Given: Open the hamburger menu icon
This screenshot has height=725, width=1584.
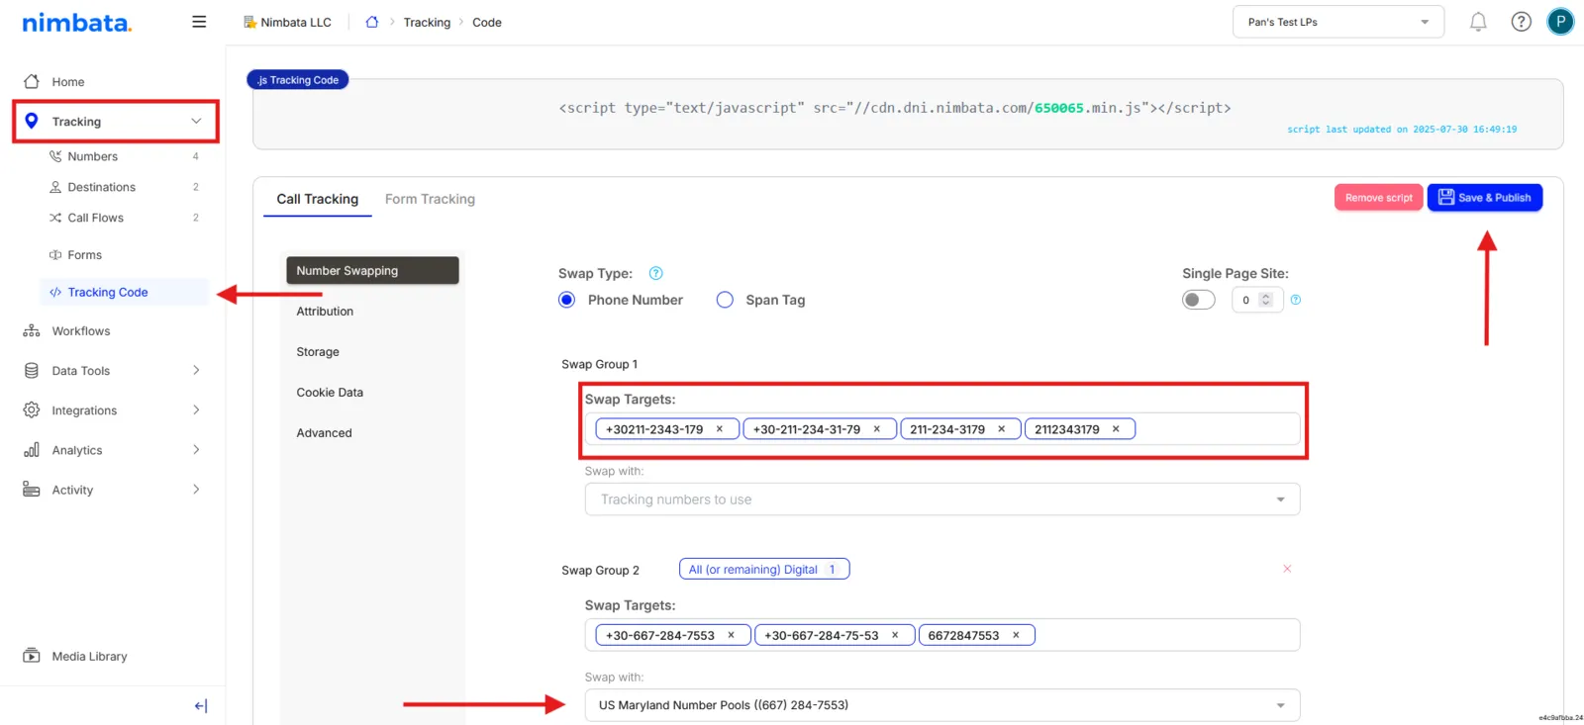Looking at the screenshot, I should pyautogui.click(x=199, y=22).
